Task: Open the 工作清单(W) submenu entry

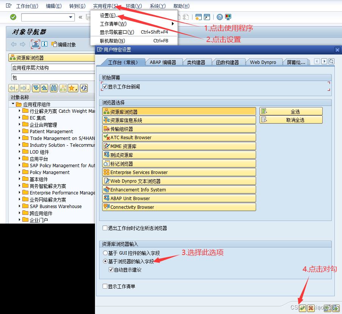Action: click(x=134, y=24)
